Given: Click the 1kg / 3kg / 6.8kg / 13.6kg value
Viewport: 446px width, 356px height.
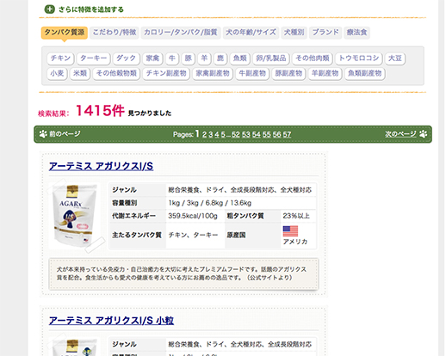Looking at the screenshot, I should point(210,203).
